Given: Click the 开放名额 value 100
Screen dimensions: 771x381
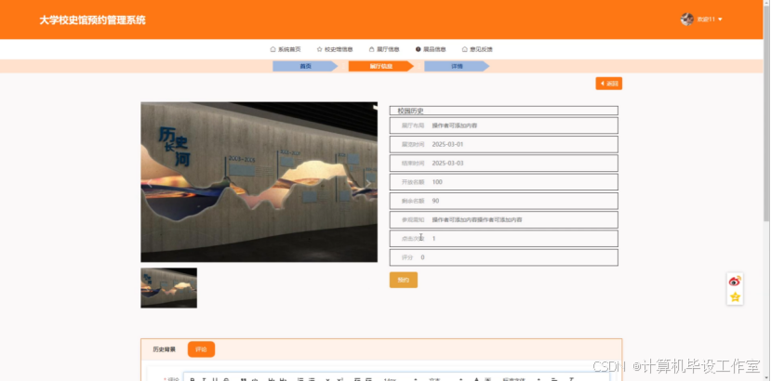Looking at the screenshot, I should 437,182.
